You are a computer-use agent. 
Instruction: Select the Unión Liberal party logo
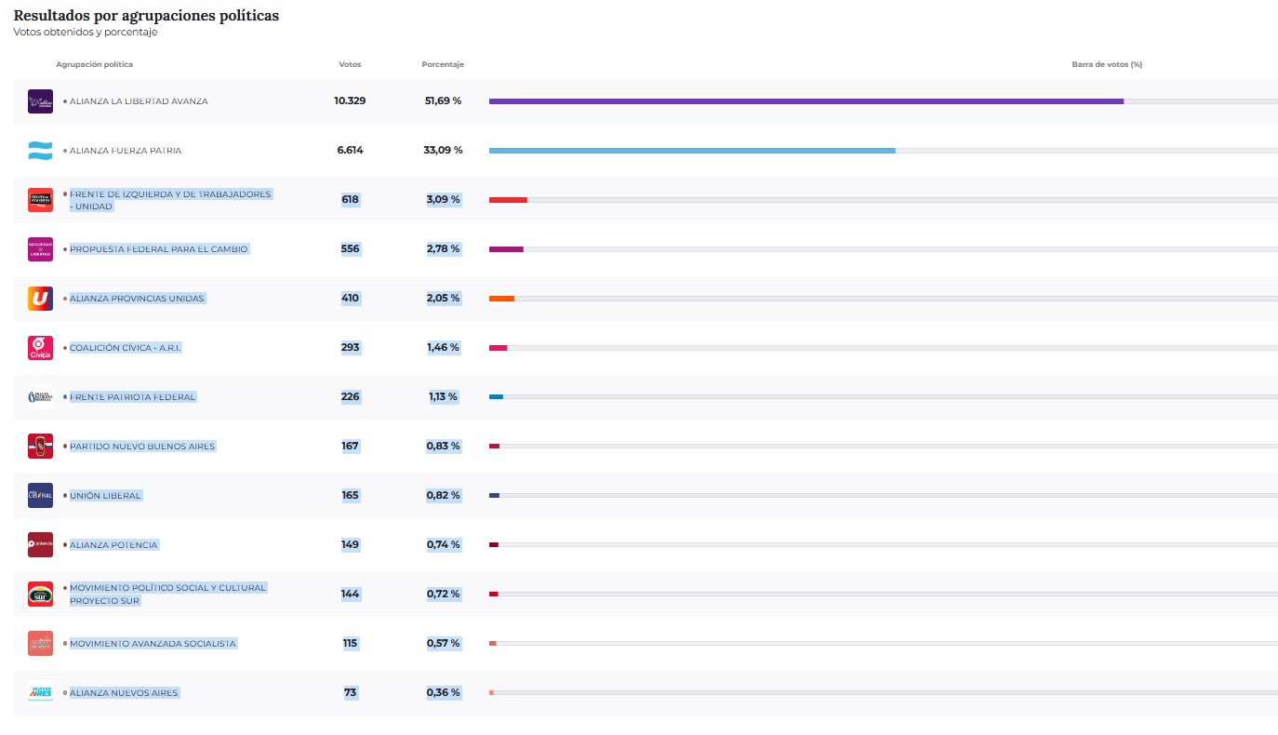[40, 496]
